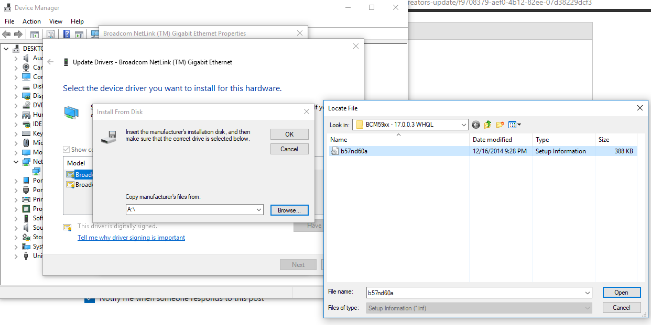The width and height of the screenshot is (651, 325).
Task: Click the disc drive icon of the DVD row
Action: pyautogui.click(x=26, y=105)
